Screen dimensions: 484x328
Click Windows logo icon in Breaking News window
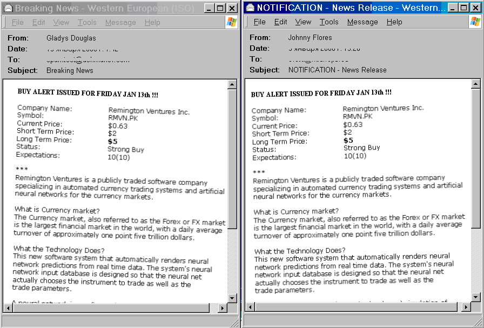point(232,22)
